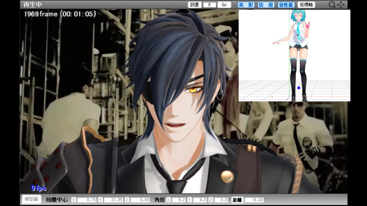
Task: Click the 再生中 playback status text
Action: [x=32, y=5]
